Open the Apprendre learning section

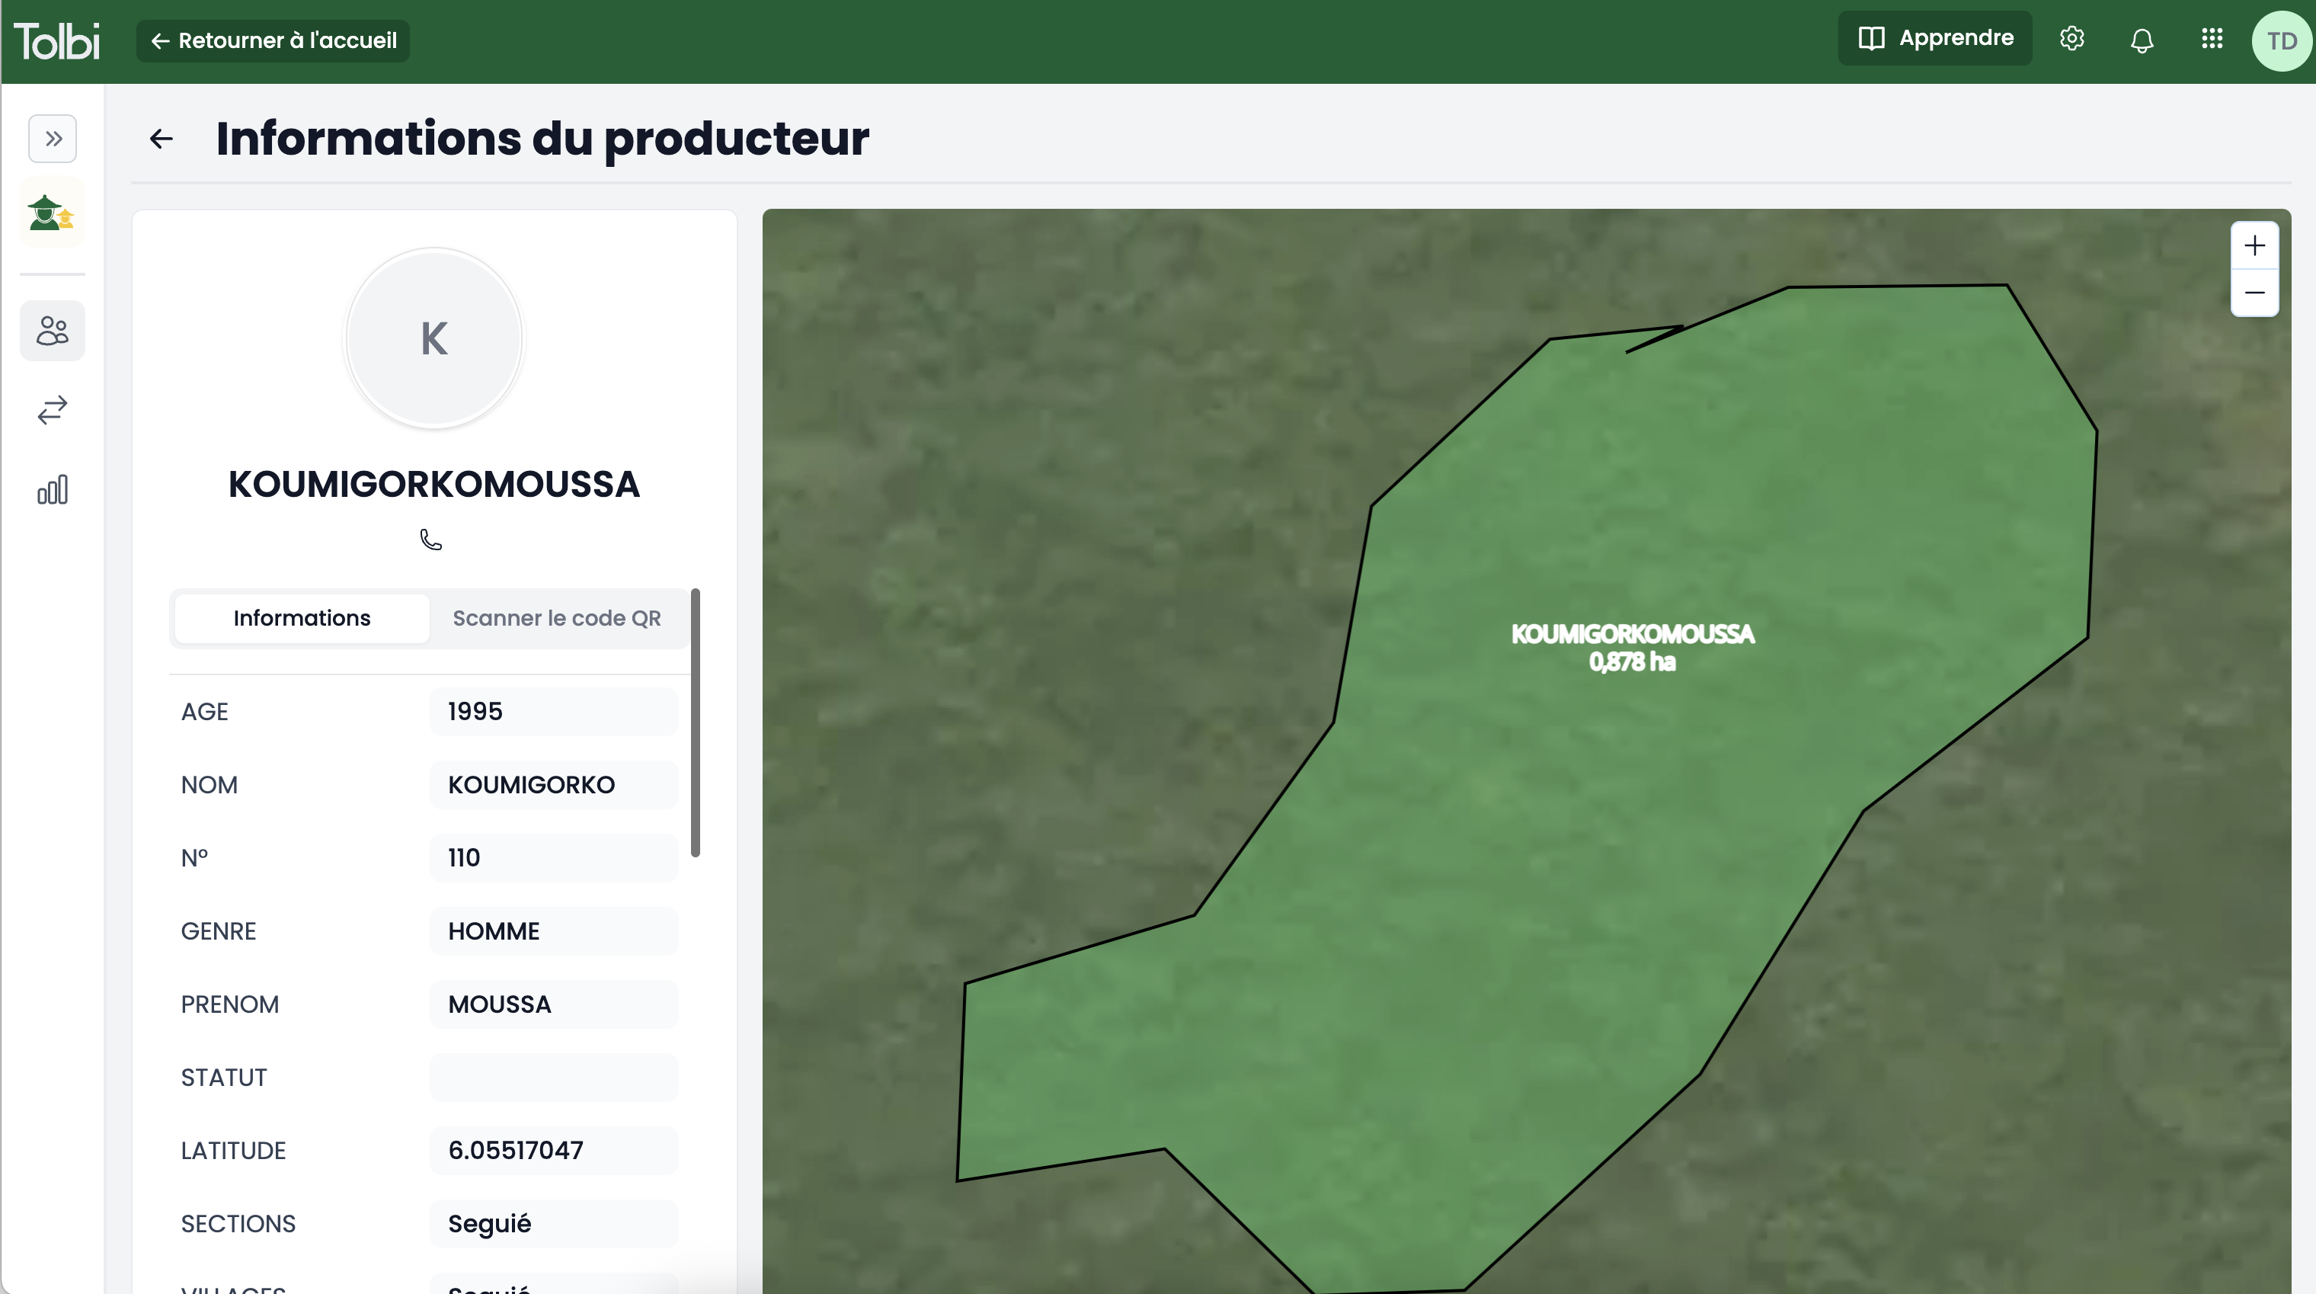1935,39
